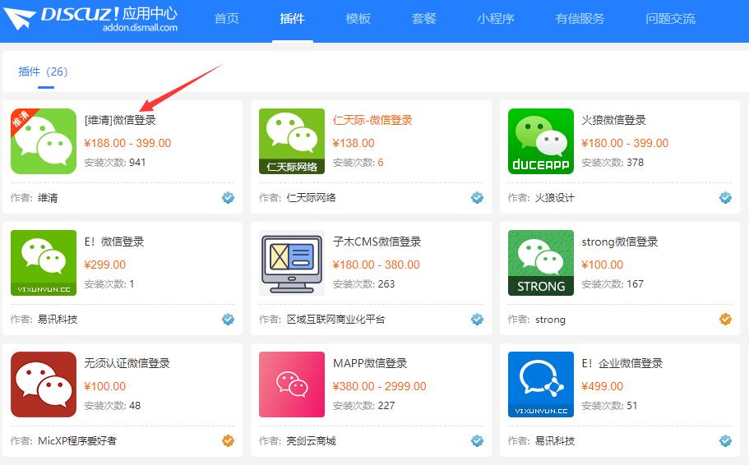Click the E! 微信登录 yixunyun.cc icon
The width and height of the screenshot is (749, 465).
click(x=44, y=263)
